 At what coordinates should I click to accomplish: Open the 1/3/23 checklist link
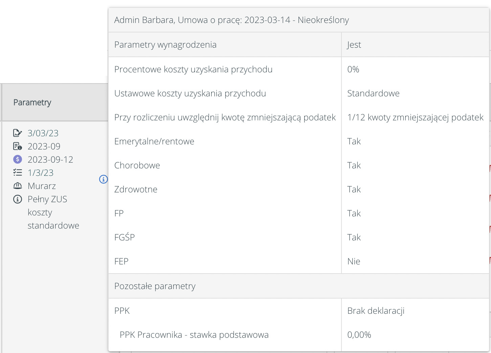(x=41, y=173)
